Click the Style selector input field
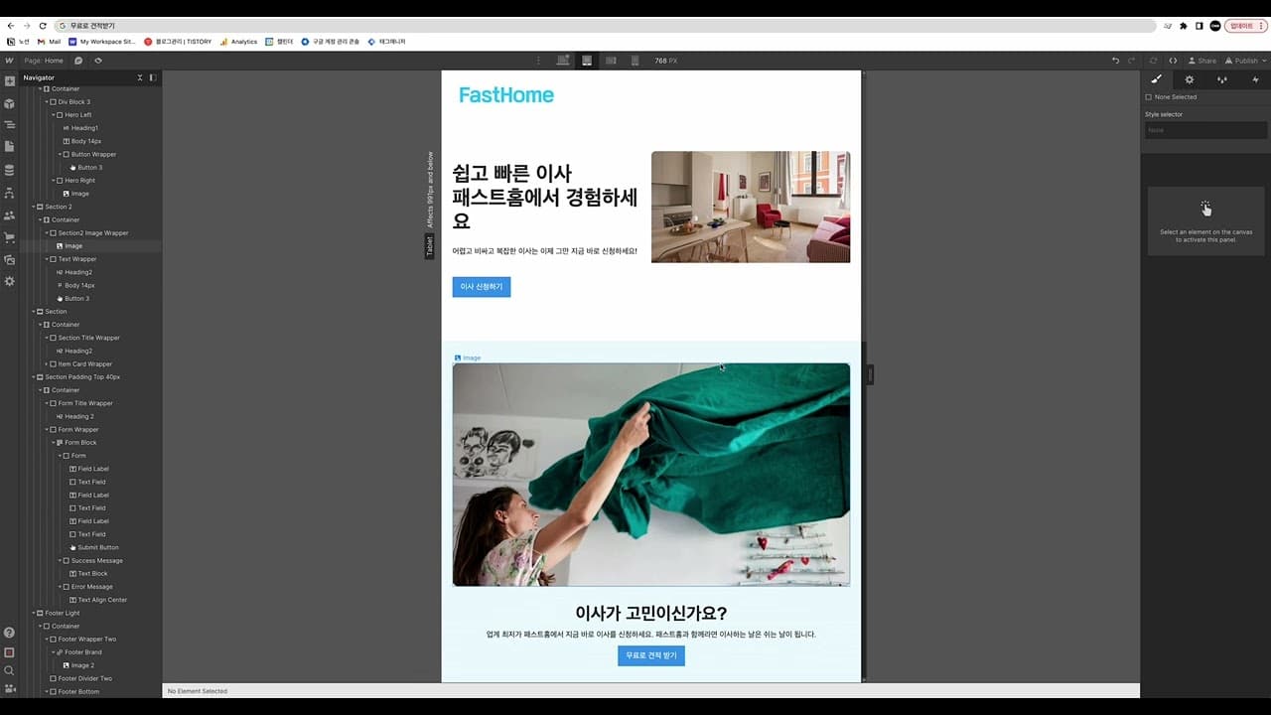Screen dimensions: 1271x715 tap(1205, 130)
